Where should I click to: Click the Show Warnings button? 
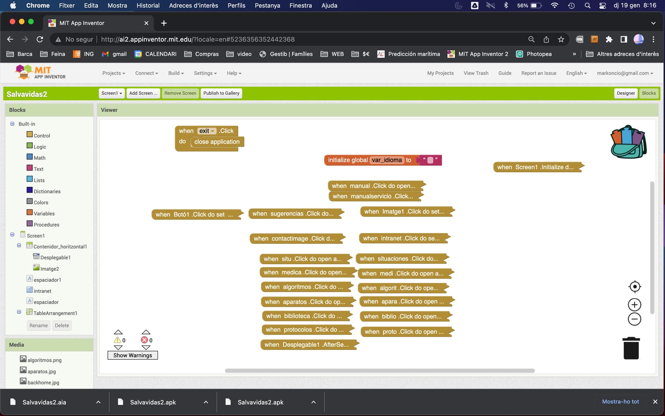click(133, 355)
